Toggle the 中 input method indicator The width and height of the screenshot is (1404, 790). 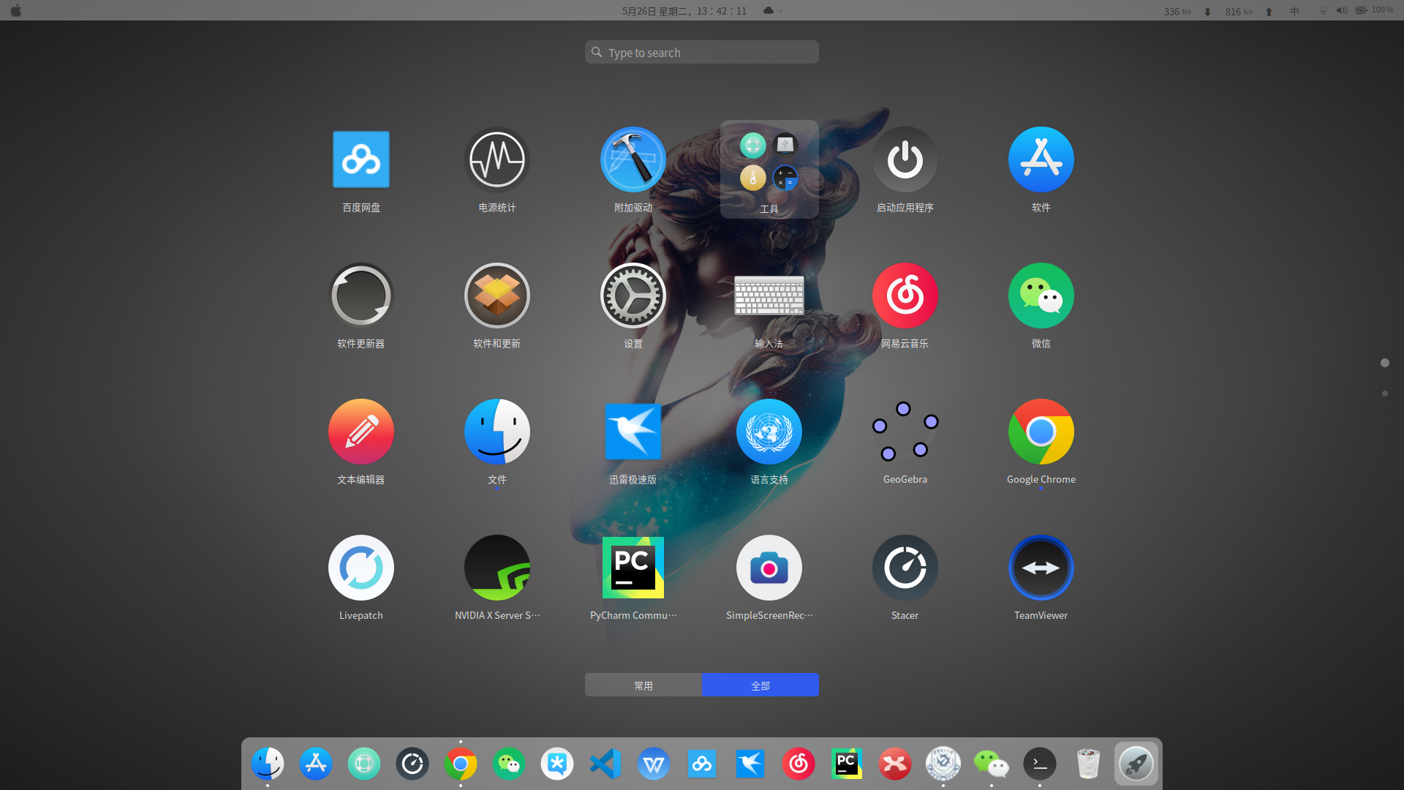pyautogui.click(x=1294, y=10)
